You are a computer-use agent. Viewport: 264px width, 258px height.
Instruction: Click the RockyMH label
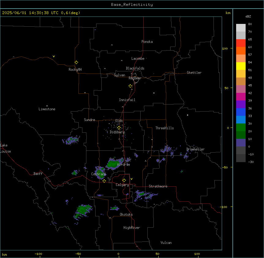[75, 70]
